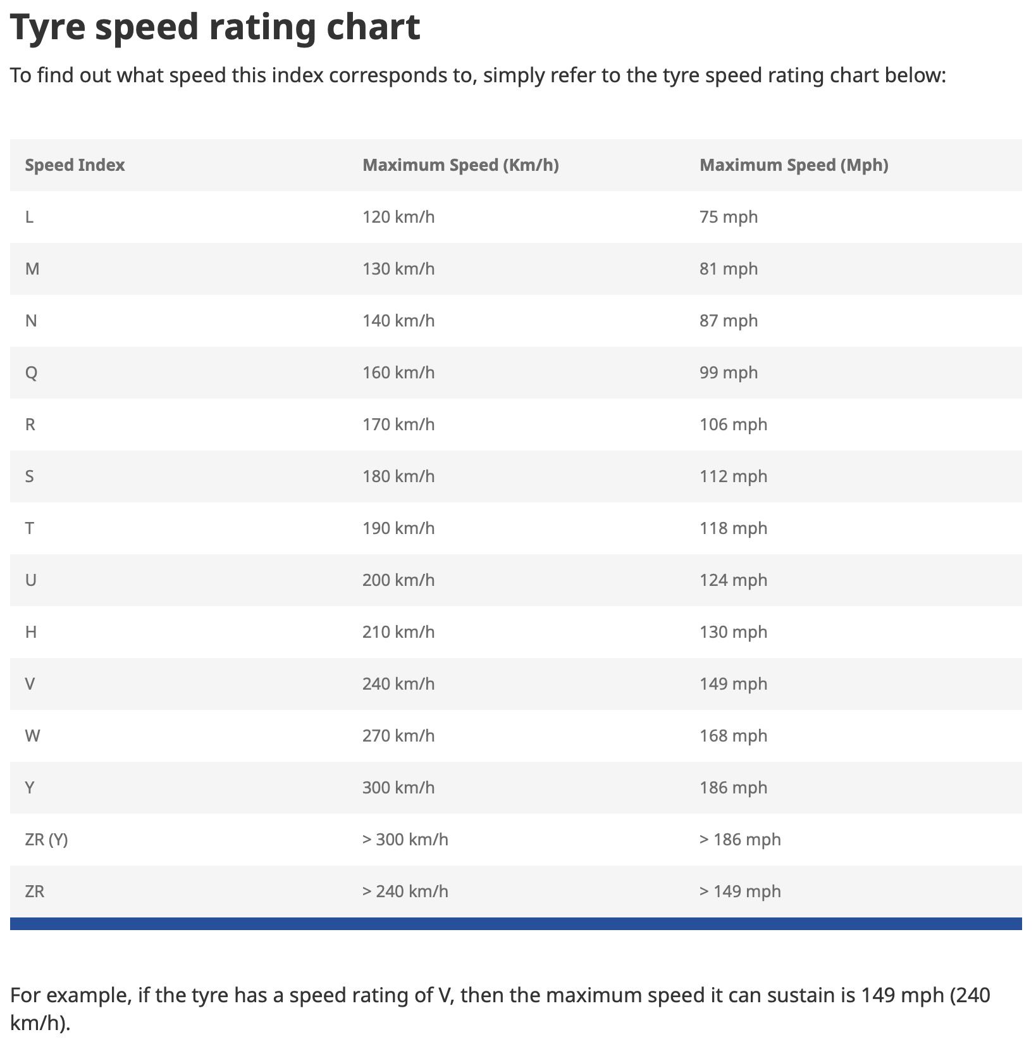Select the speed index 'T' cell

29,528
